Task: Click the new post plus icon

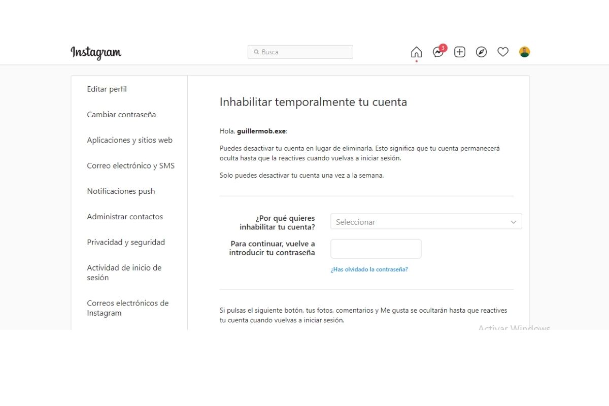Action: (x=460, y=52)
